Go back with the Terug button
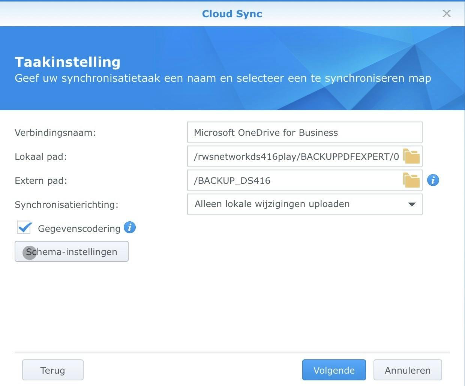Screen dimensions: 465x386 (x=52, y=370)
